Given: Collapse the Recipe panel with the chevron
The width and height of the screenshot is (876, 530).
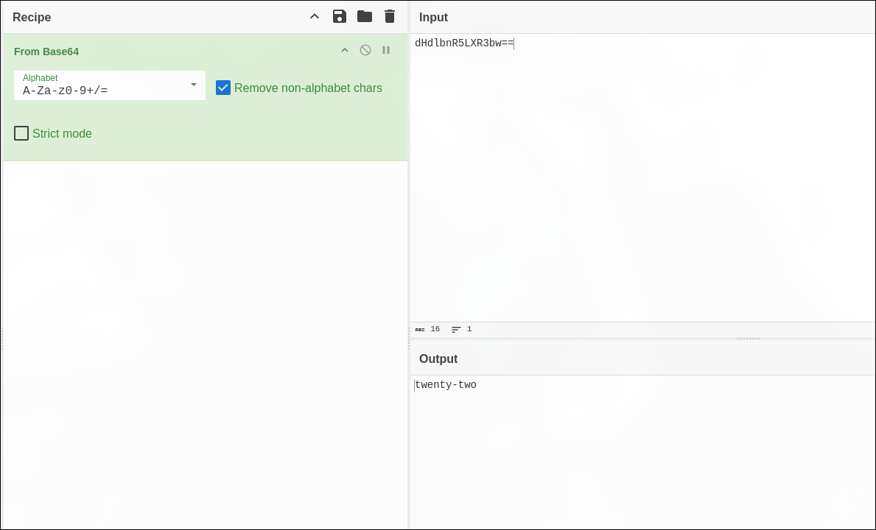Looking at the screenshot, I should coord(314,15).
